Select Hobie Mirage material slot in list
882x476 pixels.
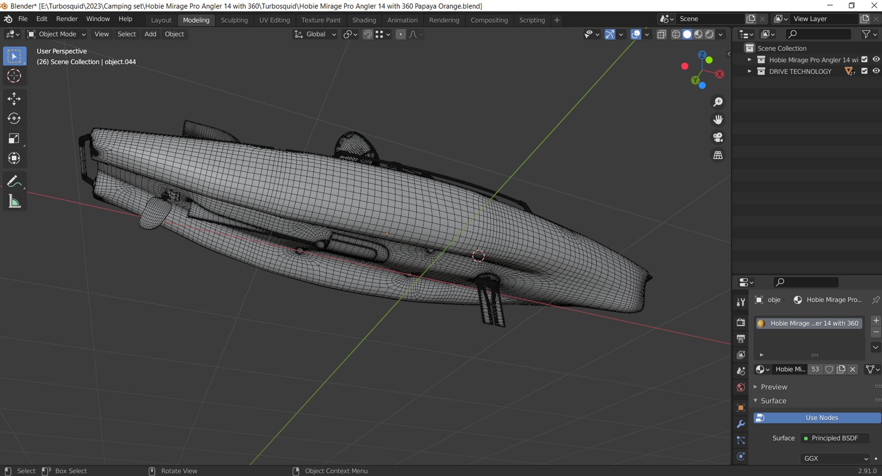coord(808,323)
